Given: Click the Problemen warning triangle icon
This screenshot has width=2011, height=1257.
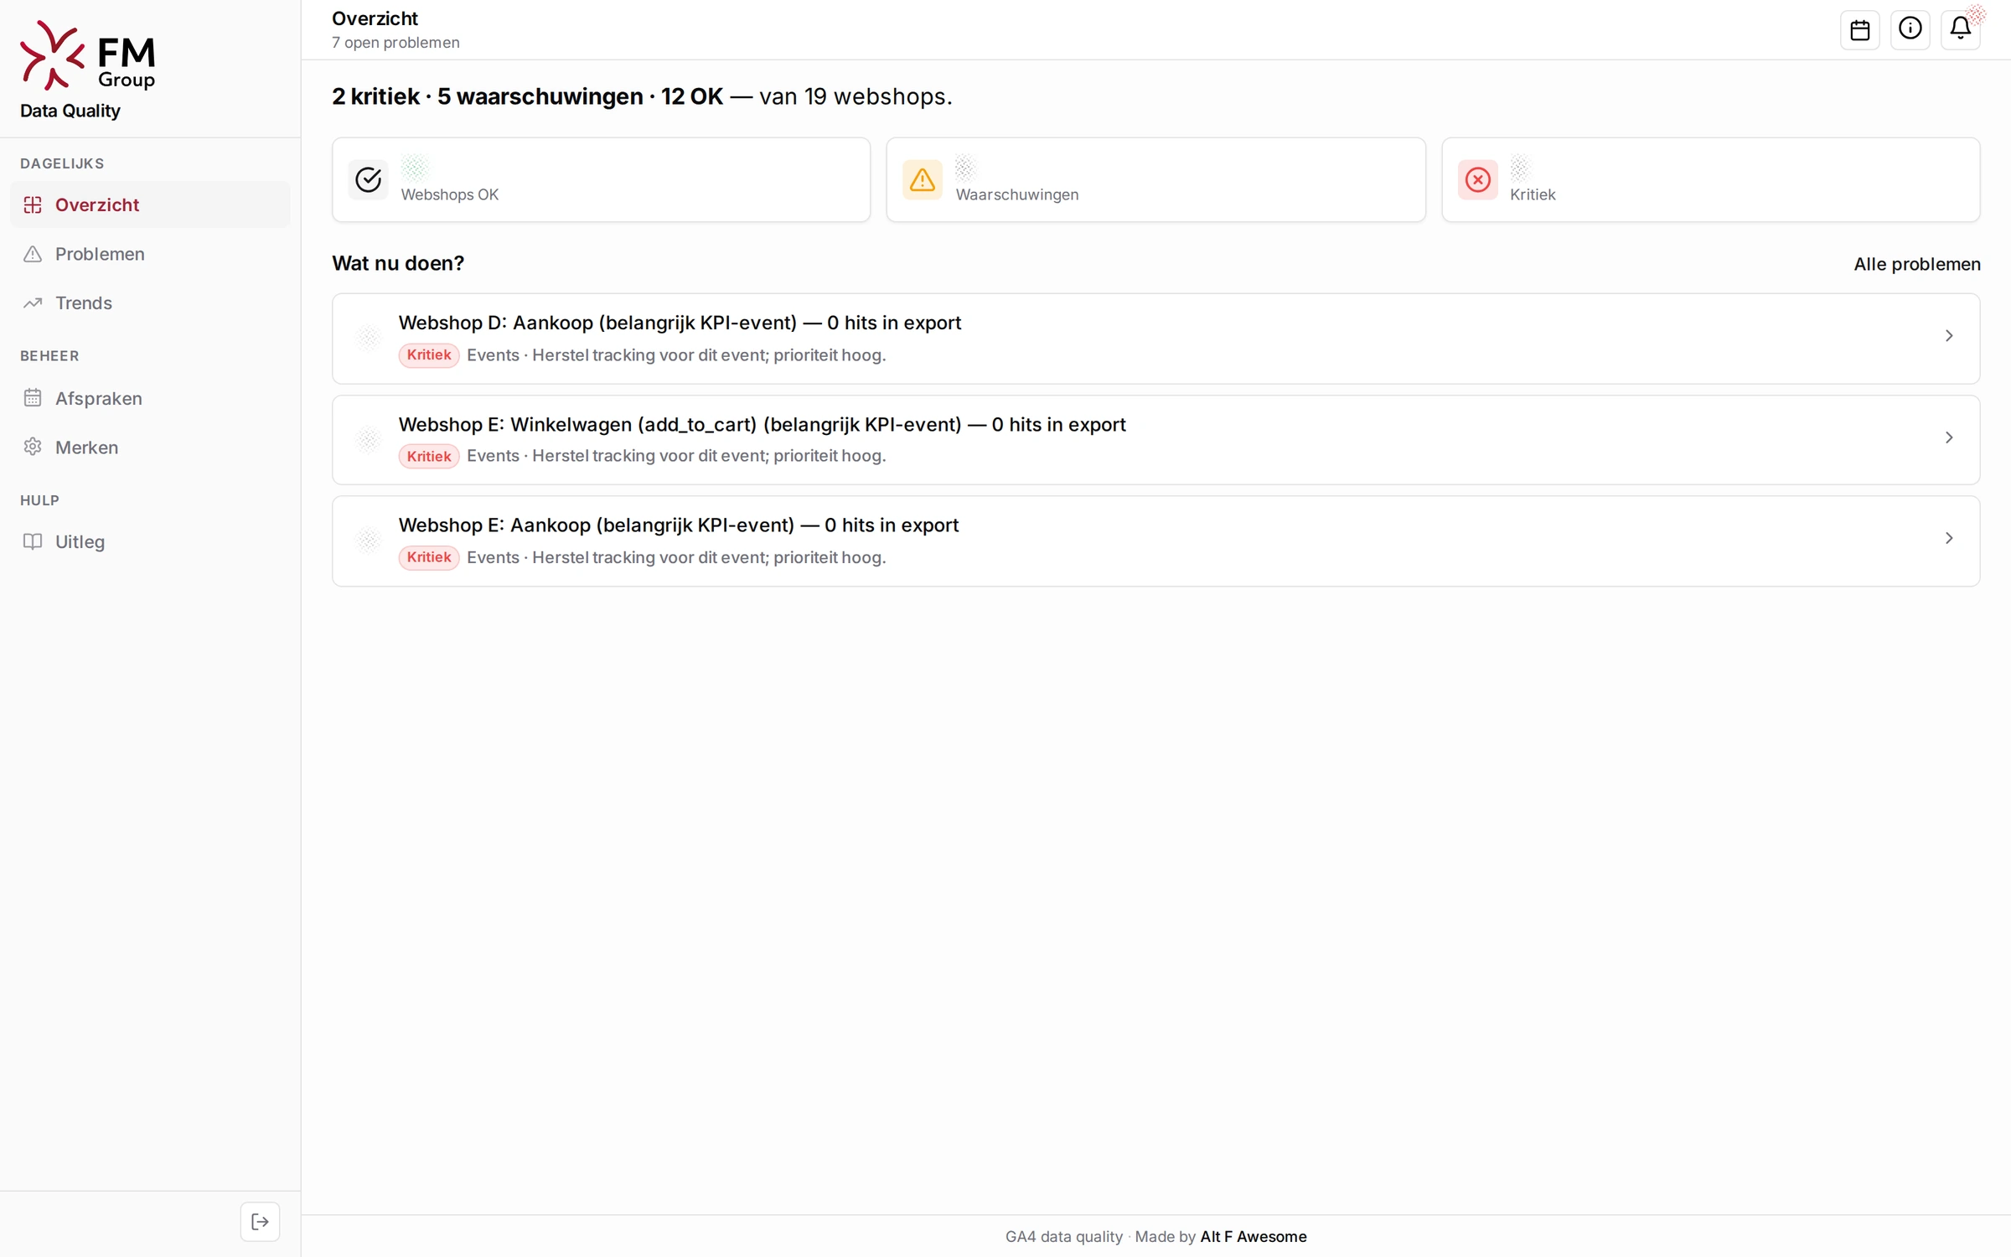Looking at the screenshot, I should 33,254.
